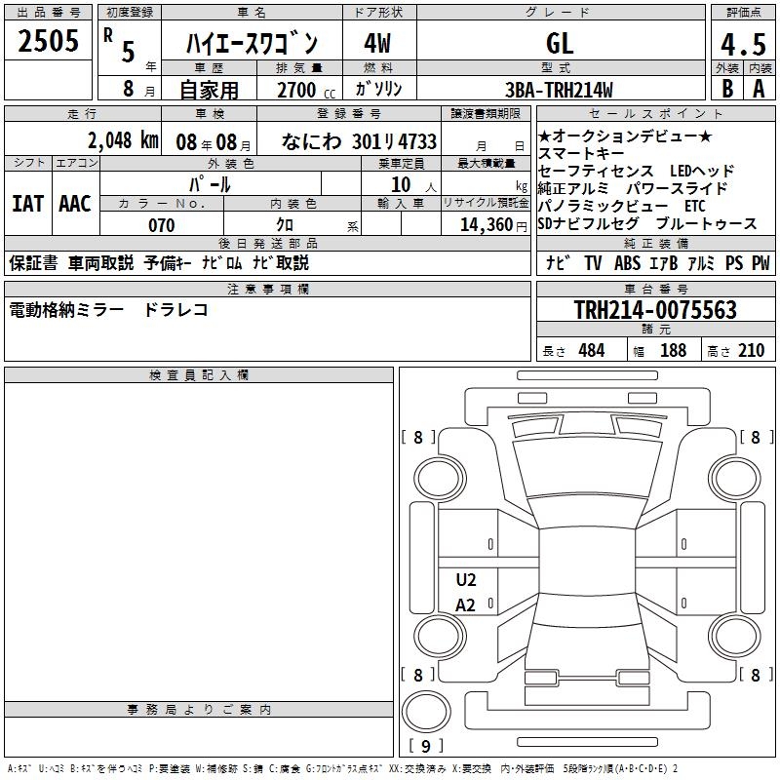This screenshot has height=780, width=780.
Task: Click ナビ取説 in later-shipped parts
Action: [x=281, y=262]
